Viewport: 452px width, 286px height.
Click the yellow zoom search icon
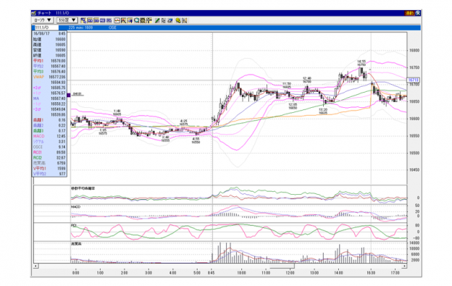(178, 20)
